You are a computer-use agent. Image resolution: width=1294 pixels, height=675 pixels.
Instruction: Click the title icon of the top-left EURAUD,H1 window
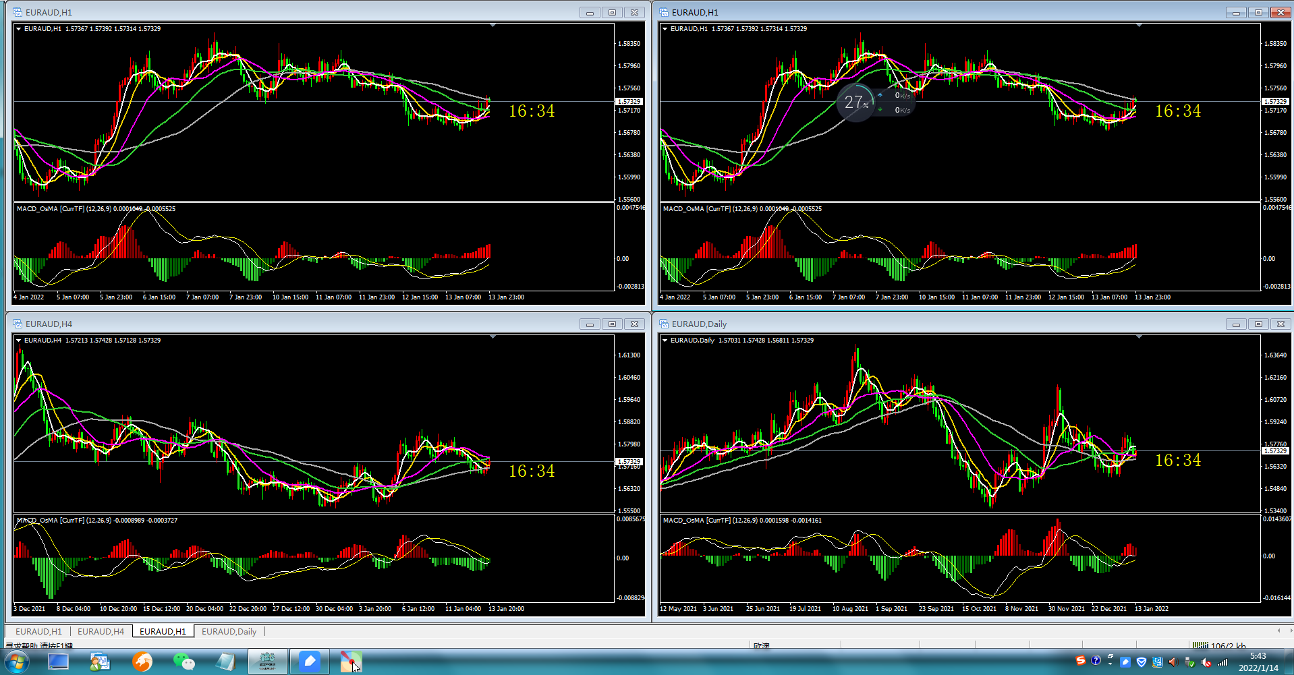pyautogui.click(x=18, y=12)
